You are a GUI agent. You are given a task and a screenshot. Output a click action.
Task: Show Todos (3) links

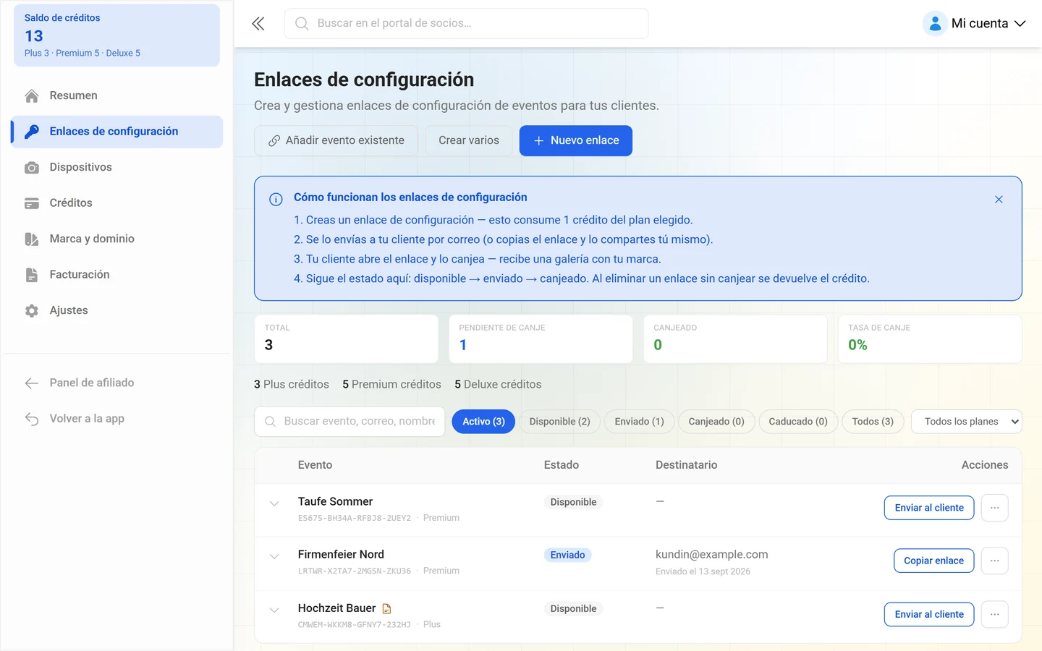coord(873,422)
